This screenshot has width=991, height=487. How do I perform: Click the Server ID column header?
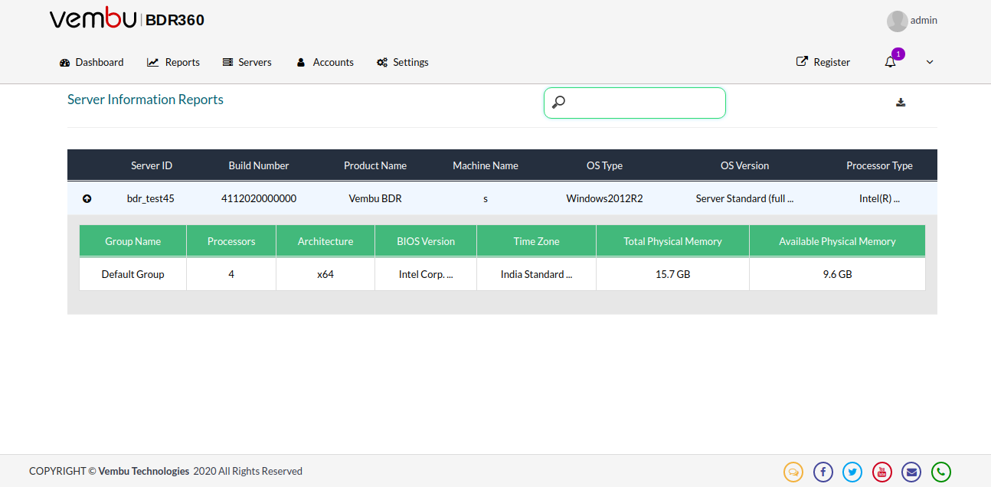click(152, 165)
